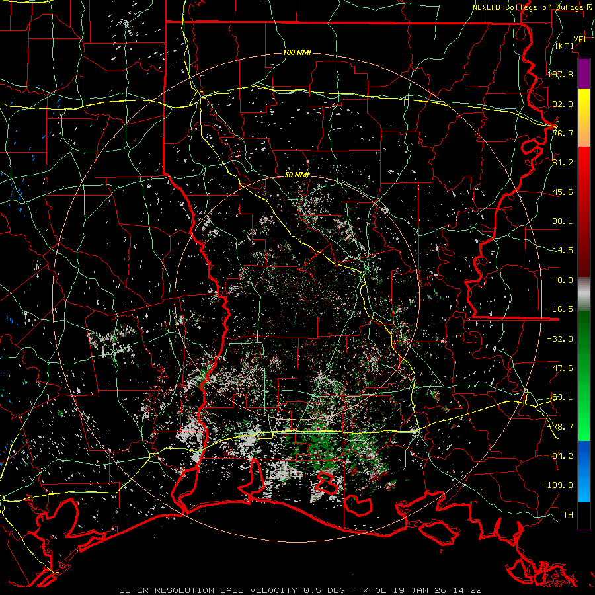Pick the green segment of the velocity color bar
Screen dimensions: 595x595
coord(584,376)
